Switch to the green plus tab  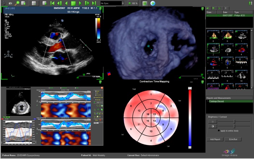coord(214,8)
